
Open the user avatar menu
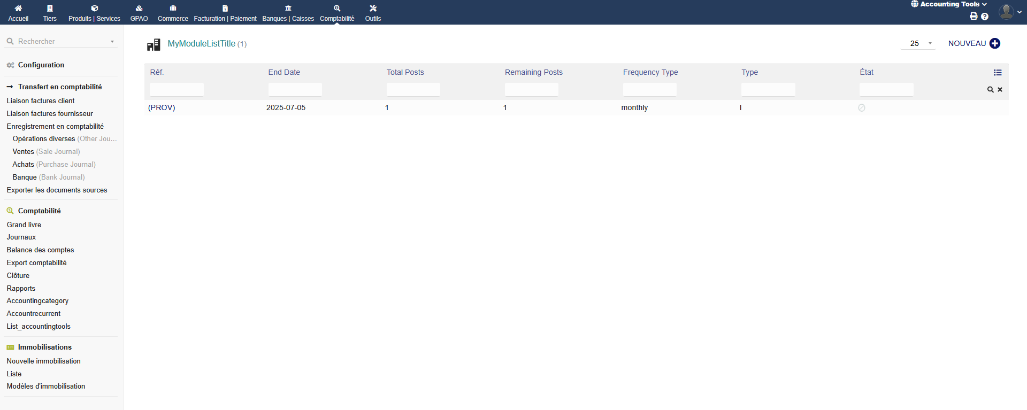click(x=1007, y=12)
